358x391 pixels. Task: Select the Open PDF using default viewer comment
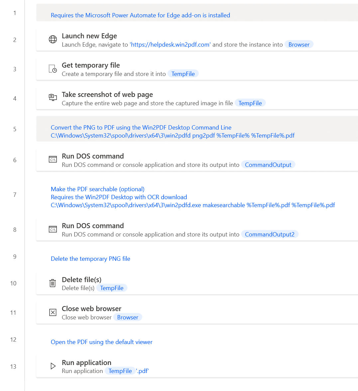(x=101, y=342)
